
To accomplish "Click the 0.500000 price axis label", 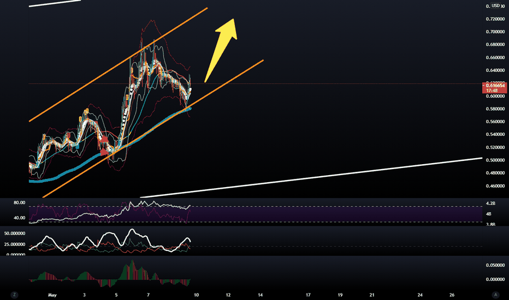I will click(495, 160).
